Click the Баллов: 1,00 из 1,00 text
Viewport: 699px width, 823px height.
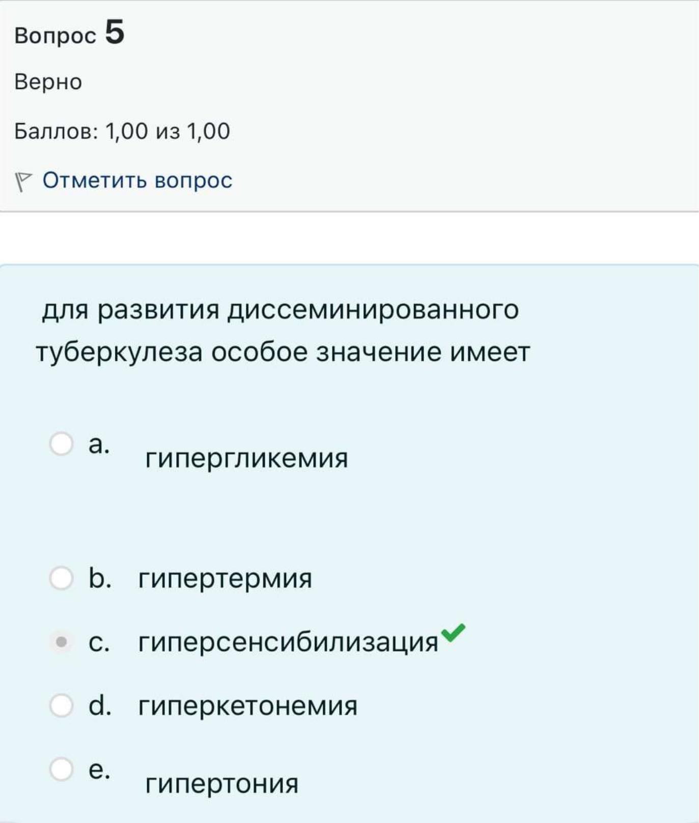tap(122, 131)
